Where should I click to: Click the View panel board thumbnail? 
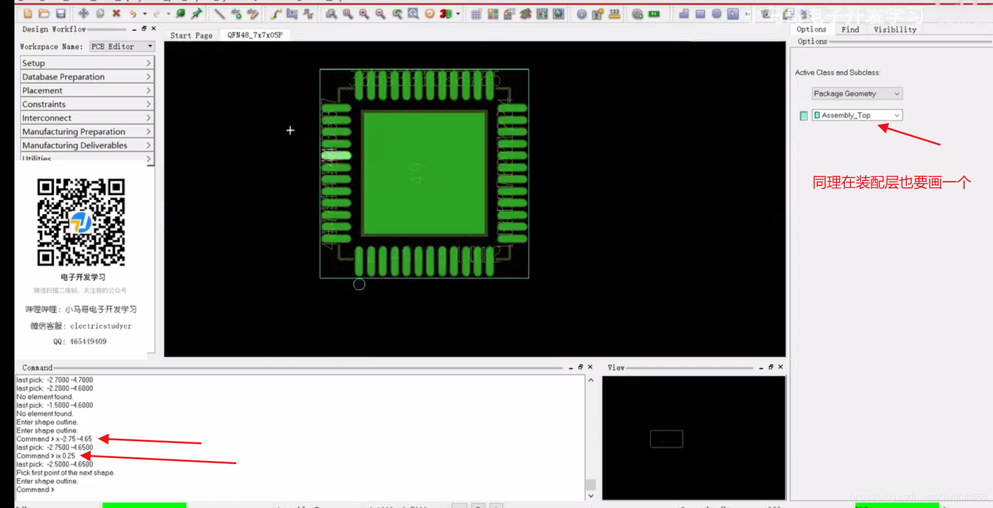click(x=666, y=439)
